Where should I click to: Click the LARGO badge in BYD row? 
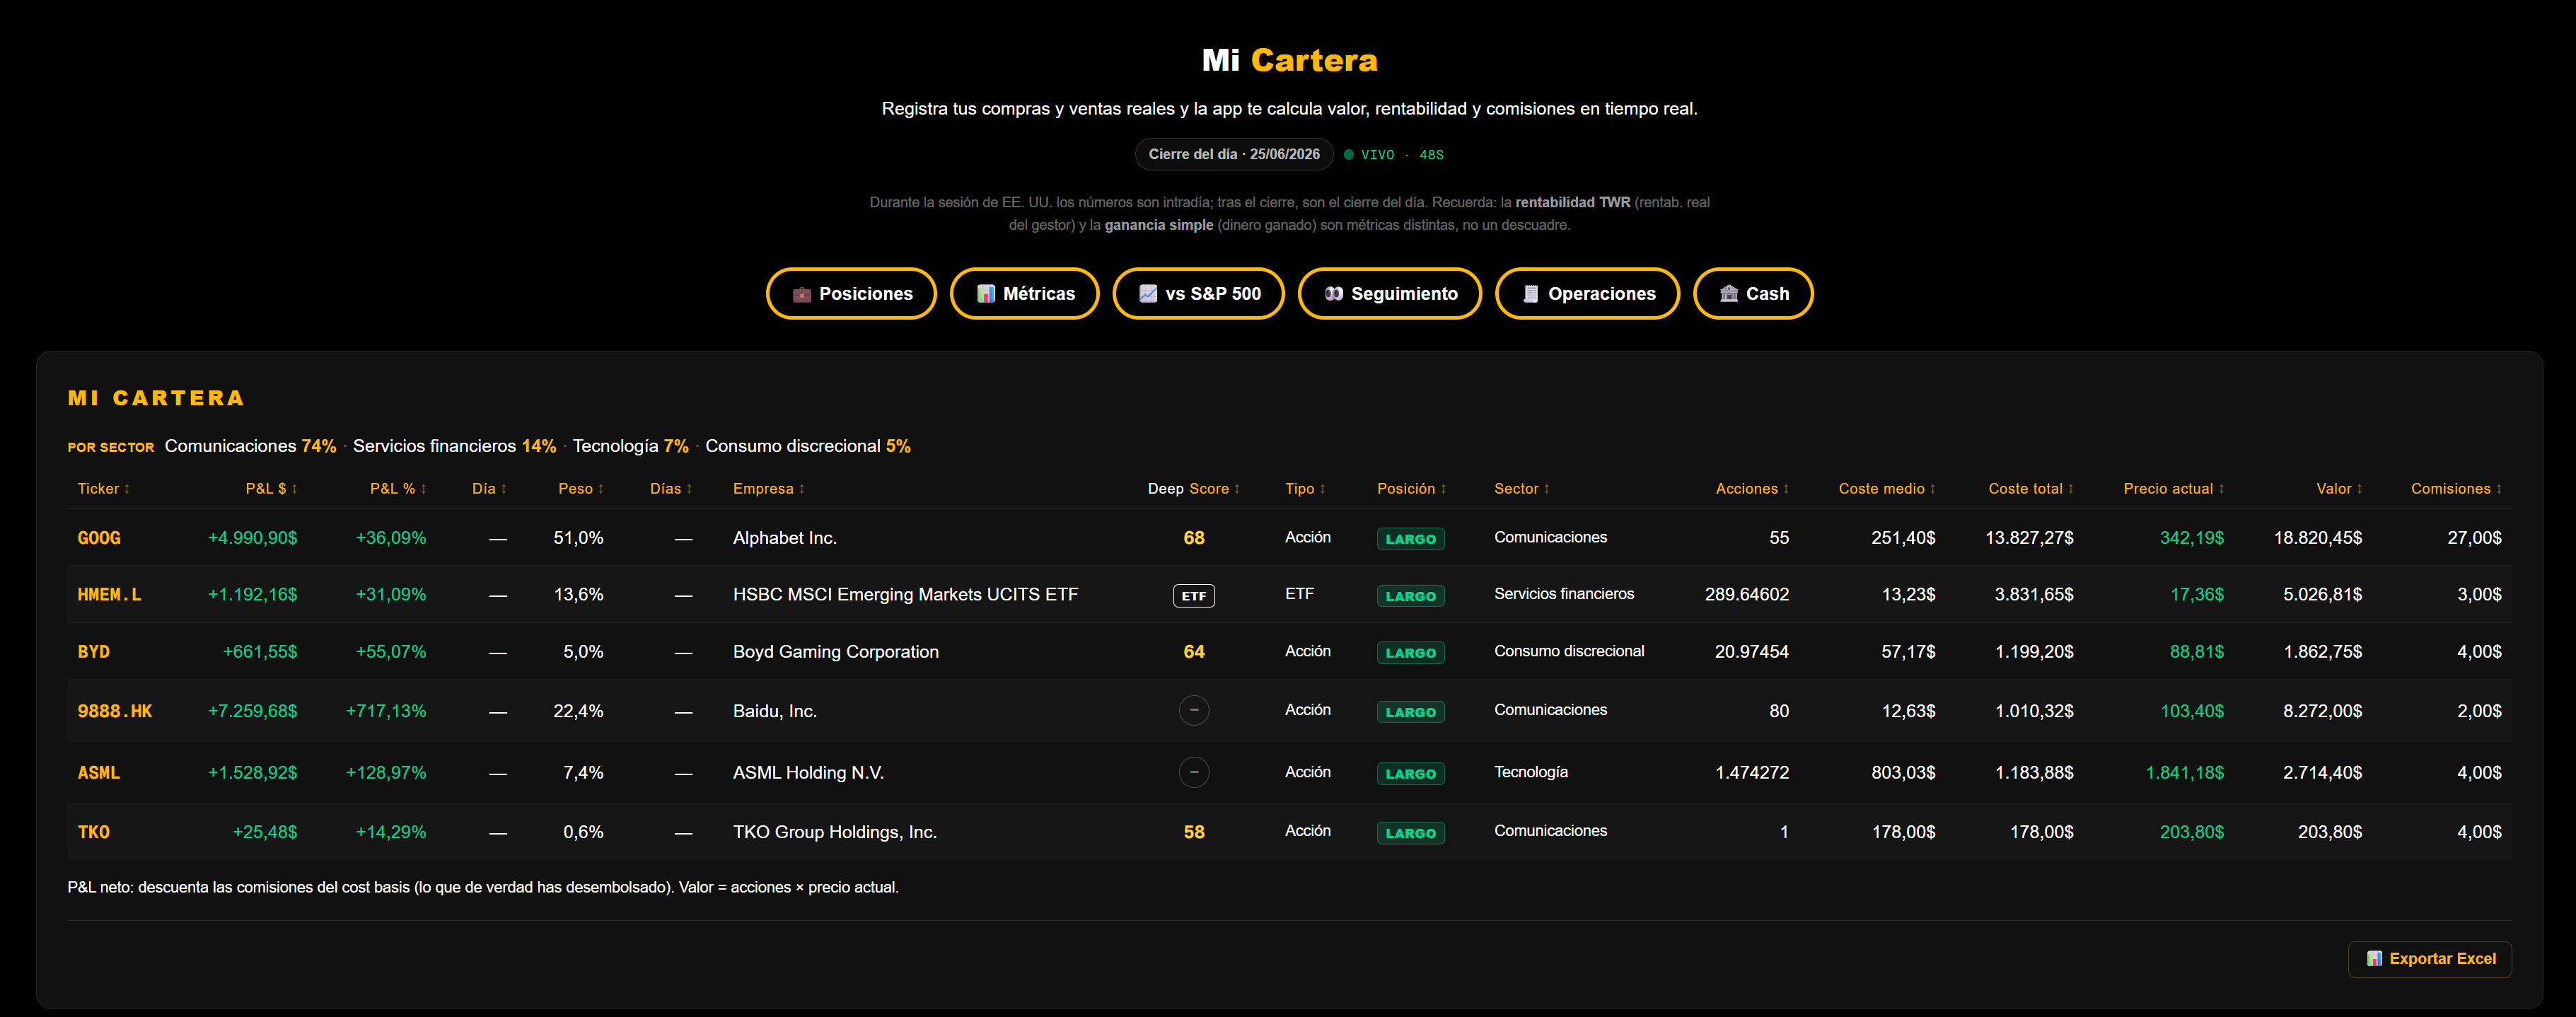(x=1411, y=653)
